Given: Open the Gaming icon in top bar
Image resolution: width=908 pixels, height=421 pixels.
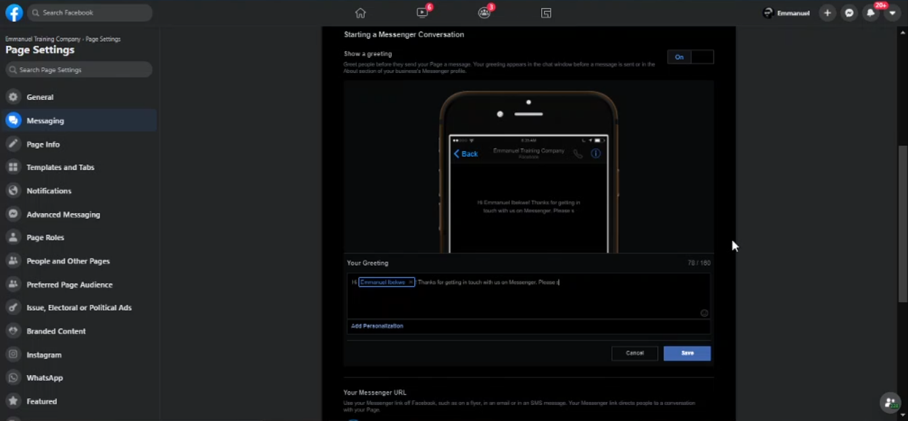Looking at the screenshot, I should pyautogui.click(x=546, y=13).
